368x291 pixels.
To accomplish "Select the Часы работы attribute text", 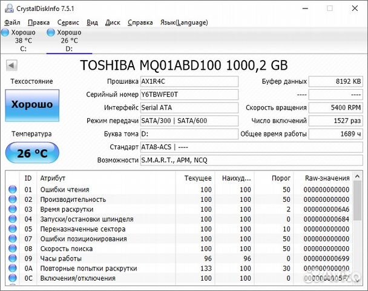I will coord(61,259).
